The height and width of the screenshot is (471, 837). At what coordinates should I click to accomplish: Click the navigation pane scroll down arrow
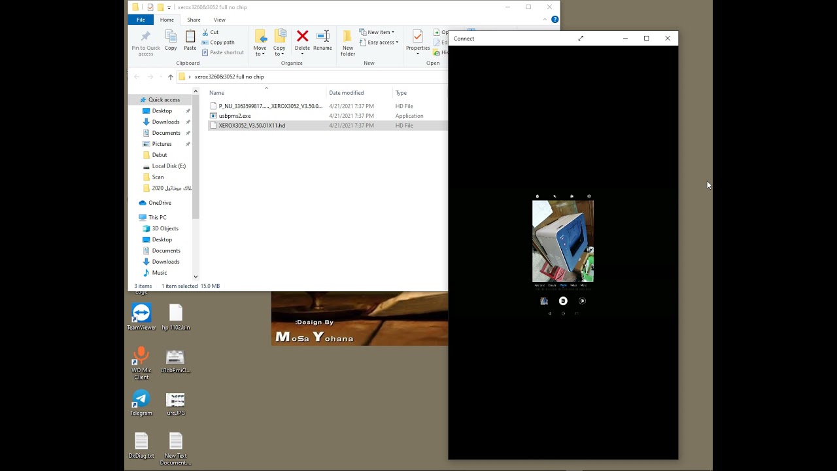(196, 277)
